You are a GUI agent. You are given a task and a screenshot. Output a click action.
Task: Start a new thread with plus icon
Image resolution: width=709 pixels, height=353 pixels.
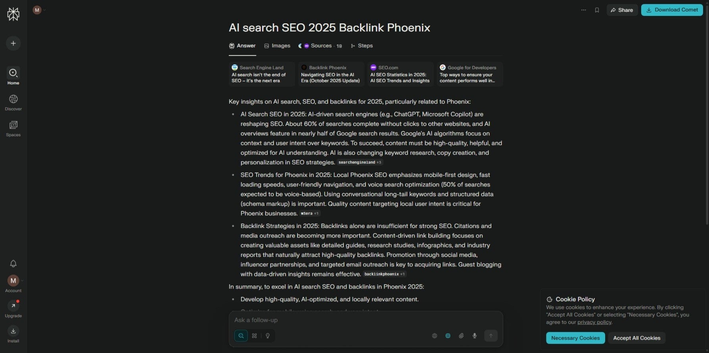13,43
